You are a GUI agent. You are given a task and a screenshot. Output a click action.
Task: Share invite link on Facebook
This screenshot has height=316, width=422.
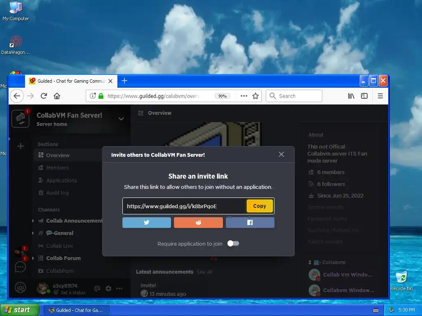pyautogui.click(x=250, y=223)
